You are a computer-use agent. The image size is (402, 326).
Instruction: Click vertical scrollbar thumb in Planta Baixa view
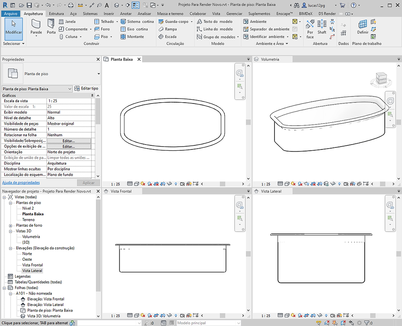248,122
